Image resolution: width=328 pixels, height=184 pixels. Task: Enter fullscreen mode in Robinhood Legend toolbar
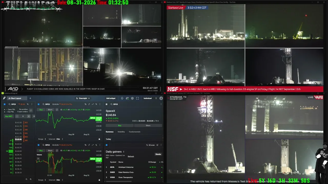[138, 98]
